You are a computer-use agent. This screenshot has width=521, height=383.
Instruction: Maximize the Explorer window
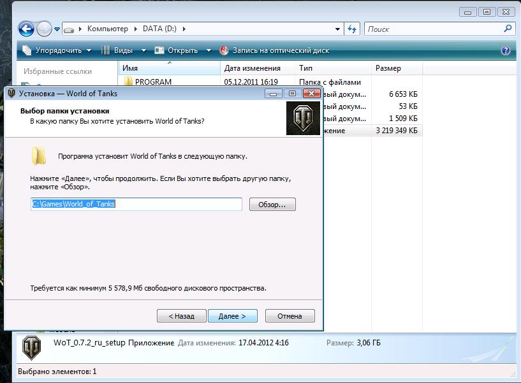(x=487, y=12)
